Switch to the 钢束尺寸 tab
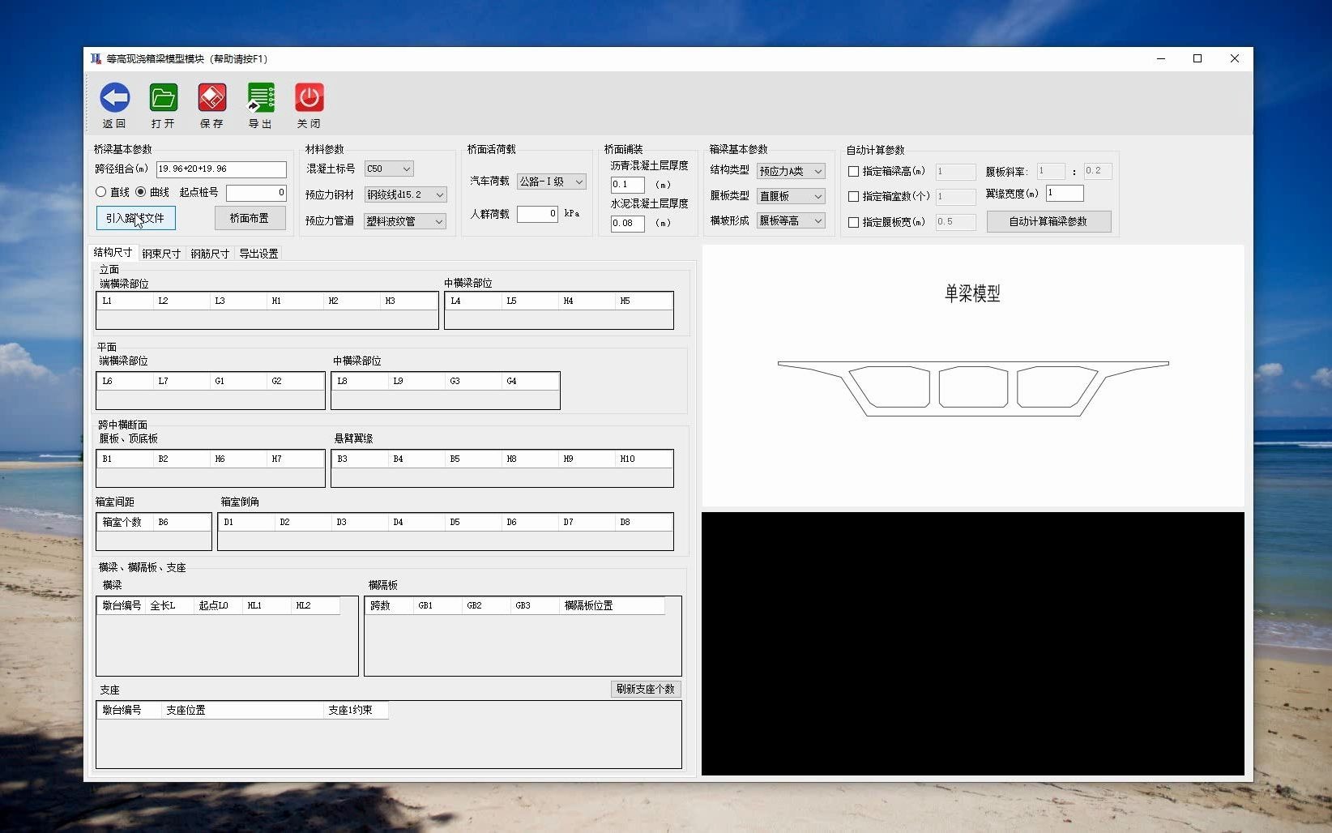Image resolution: width=1332 pixels, height=833 pixels. pyautogui.click(x=160, y=253)
